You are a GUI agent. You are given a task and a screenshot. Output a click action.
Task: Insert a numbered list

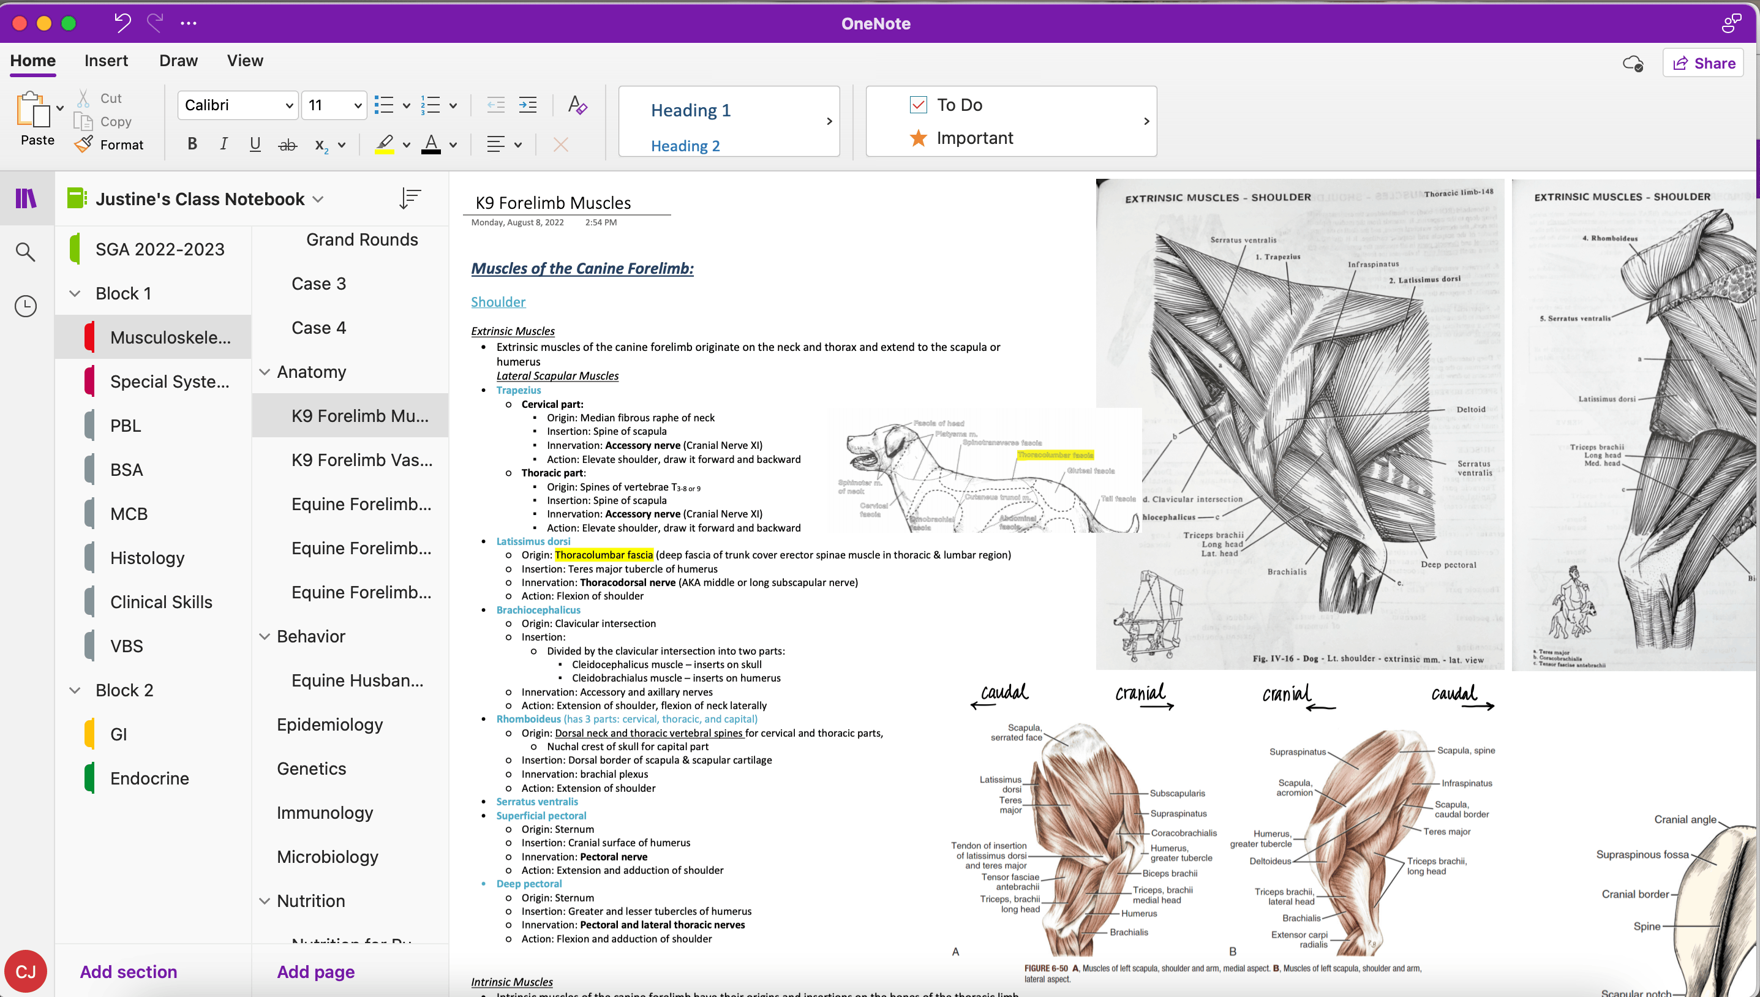click(430, 105)
